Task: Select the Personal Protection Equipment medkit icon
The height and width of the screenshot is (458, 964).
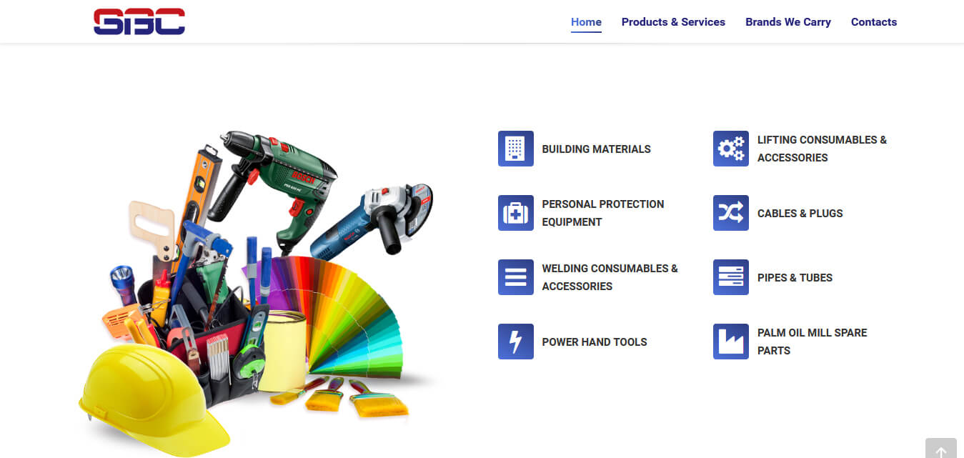Action: (515, 213)
